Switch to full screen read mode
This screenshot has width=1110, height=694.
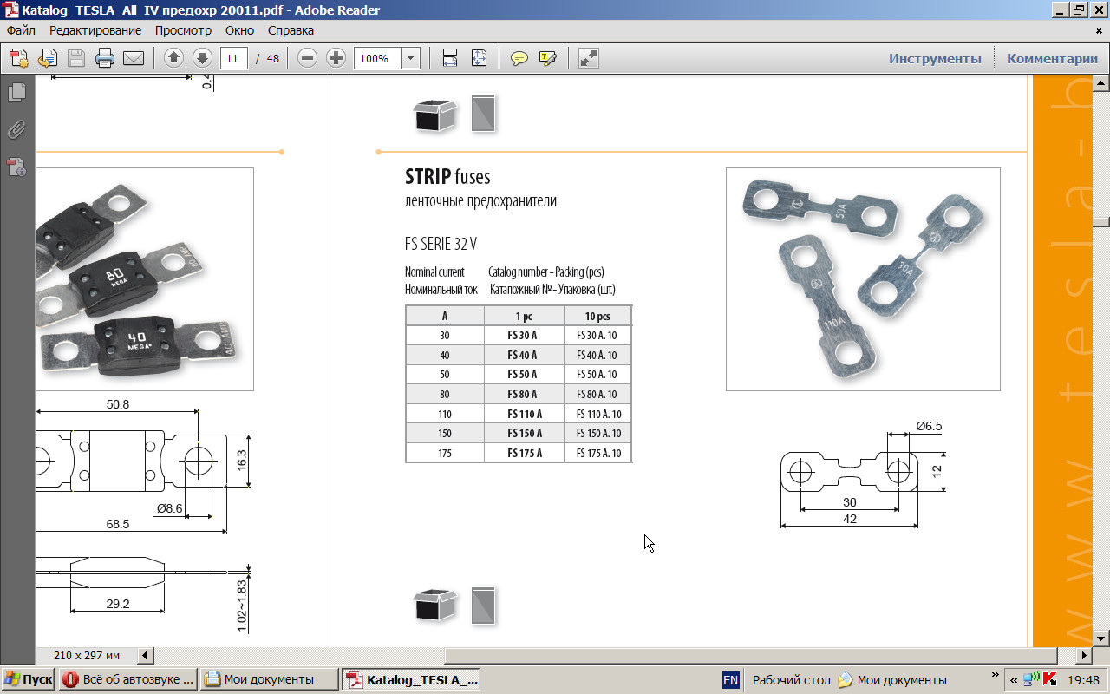tap(589, 58)
